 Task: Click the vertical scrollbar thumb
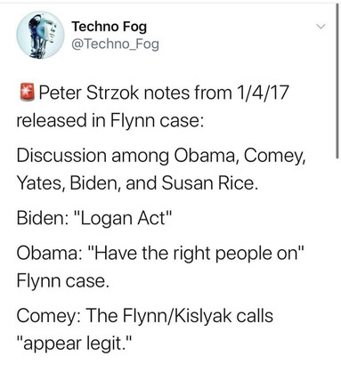pyautogui.click(x=337, y=82)
